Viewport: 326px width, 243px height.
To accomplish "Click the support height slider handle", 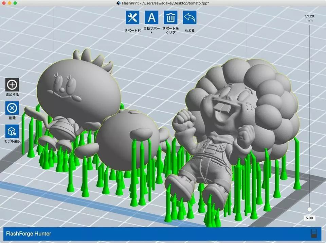I will pos(310,209).
